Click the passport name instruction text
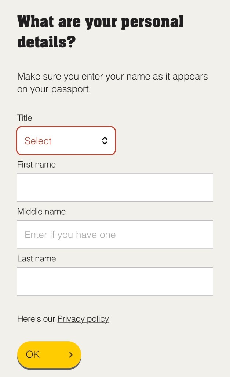The image size is (230, 377). pos(112,83)
